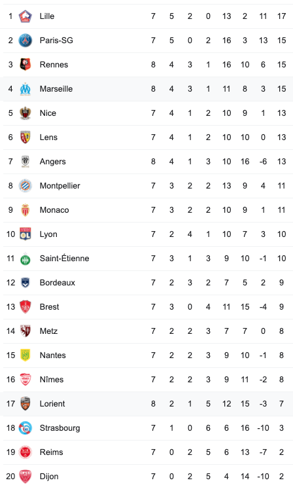The image size is (293, 491).
Task: Click the Marseille OM crest
Action: click(x=26, y=89)
